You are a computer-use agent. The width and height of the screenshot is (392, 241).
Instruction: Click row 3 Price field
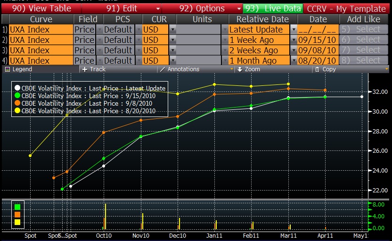pos(84,50)
